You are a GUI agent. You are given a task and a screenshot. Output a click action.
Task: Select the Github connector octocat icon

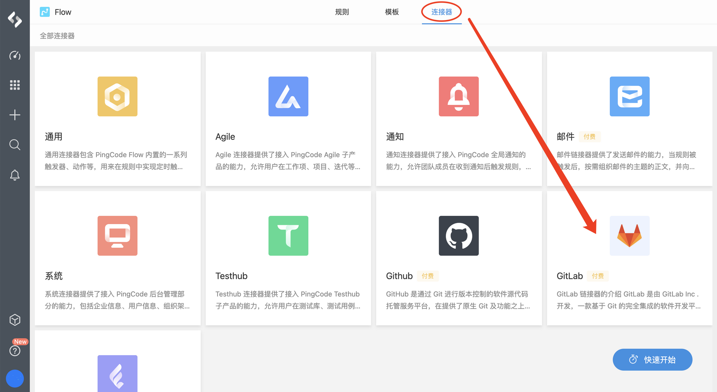[459, 236]
